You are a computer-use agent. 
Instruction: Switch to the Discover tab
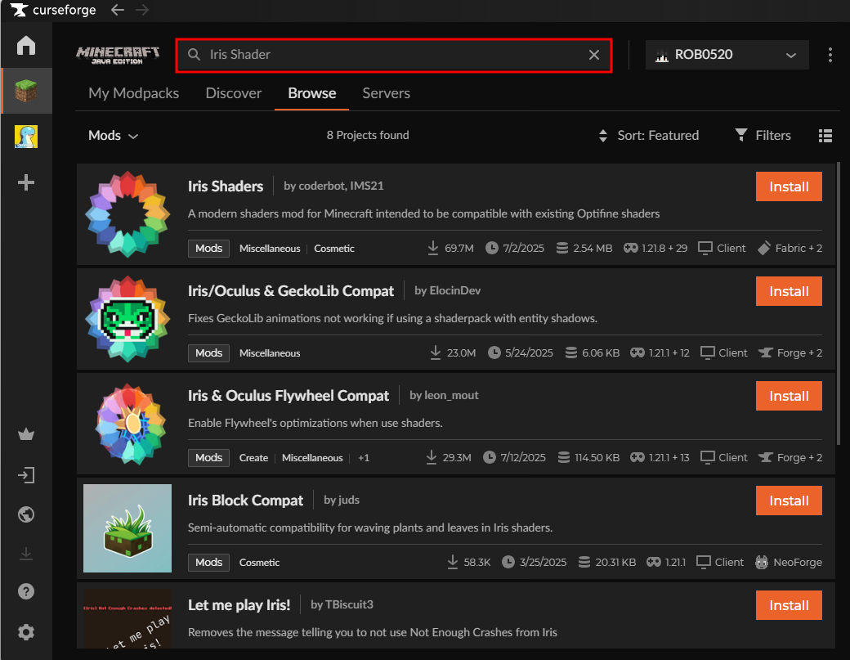tap(234, 93)
